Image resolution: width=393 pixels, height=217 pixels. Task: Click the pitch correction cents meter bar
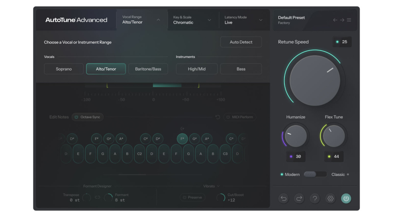153,86
